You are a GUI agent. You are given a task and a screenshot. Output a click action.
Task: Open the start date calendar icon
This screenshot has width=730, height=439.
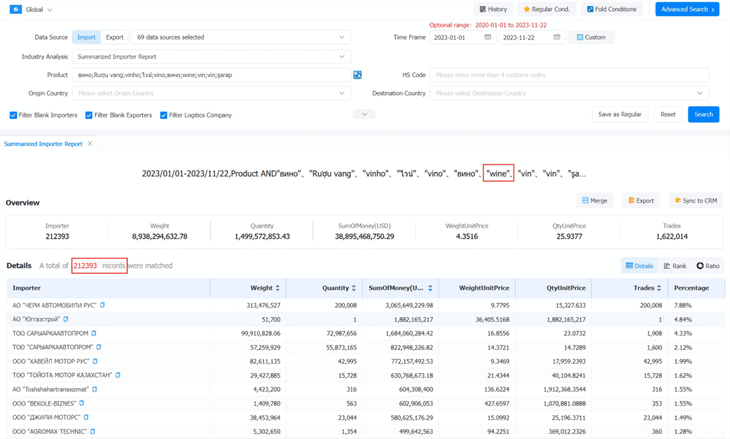coord(488,37)
